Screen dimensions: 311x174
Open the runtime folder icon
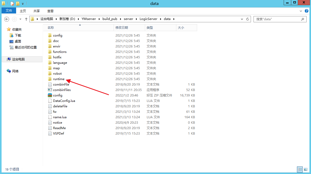click(x=50, y=79)
